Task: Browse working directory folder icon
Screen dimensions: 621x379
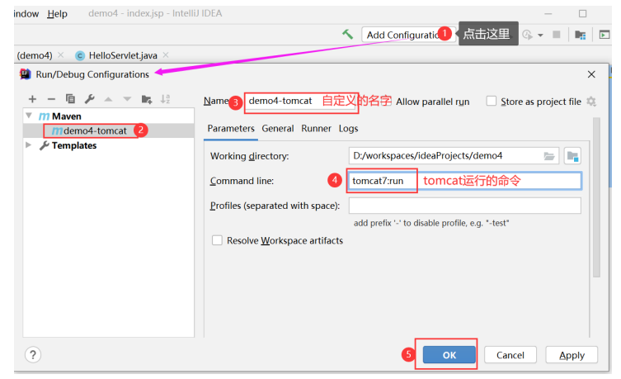Action: (x=549, y=156)
